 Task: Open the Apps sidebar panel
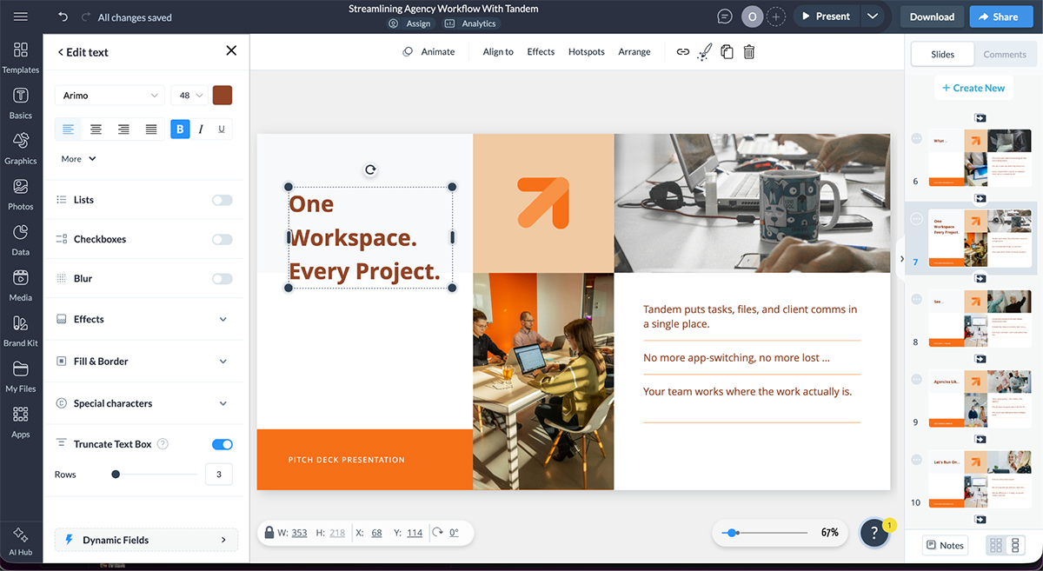pos(21,422)
